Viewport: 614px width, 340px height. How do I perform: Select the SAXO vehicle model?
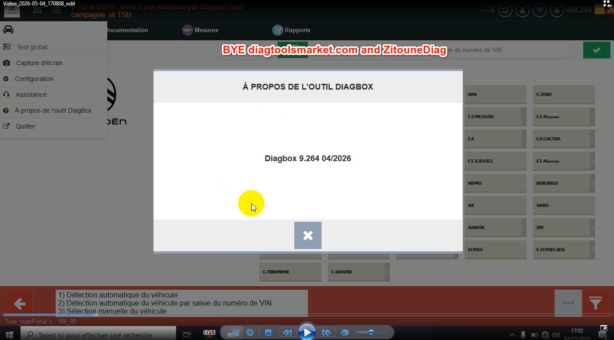(563, 206)
